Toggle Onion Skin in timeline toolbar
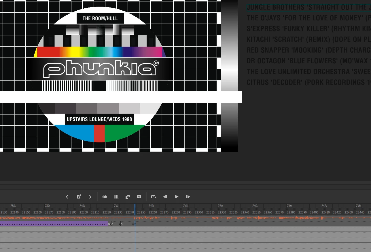The height and width of the screenshot is (252, 371). coord(105,197)
